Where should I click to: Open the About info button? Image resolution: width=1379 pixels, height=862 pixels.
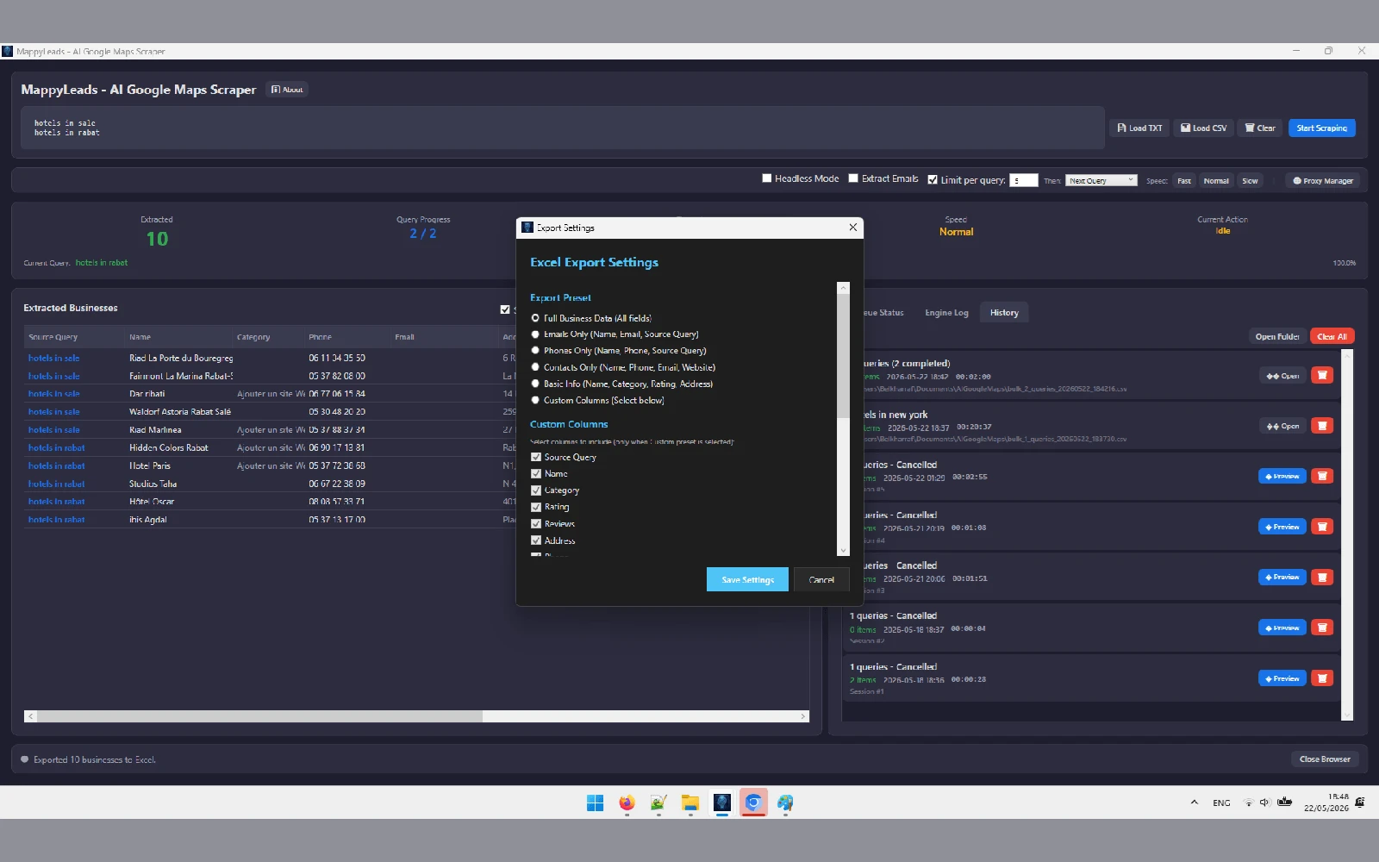[287, 90]
